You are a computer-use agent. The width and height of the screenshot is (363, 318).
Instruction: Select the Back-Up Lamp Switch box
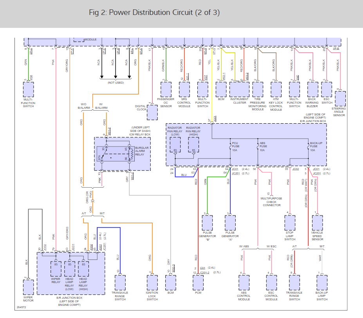tap(322, 283)
